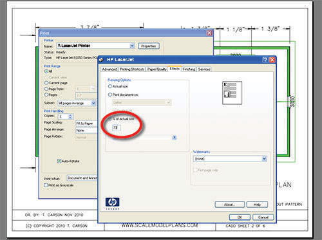Image resolution: width=322 pixels, height=240 pixels.
Task: Open Page Scaling Fit to Paper dropdown
Action: [86, 124]
